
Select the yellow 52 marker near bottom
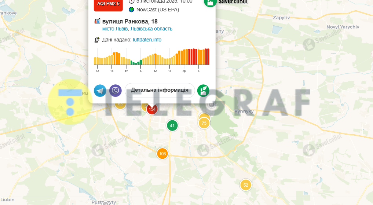(x=246, y=185)
